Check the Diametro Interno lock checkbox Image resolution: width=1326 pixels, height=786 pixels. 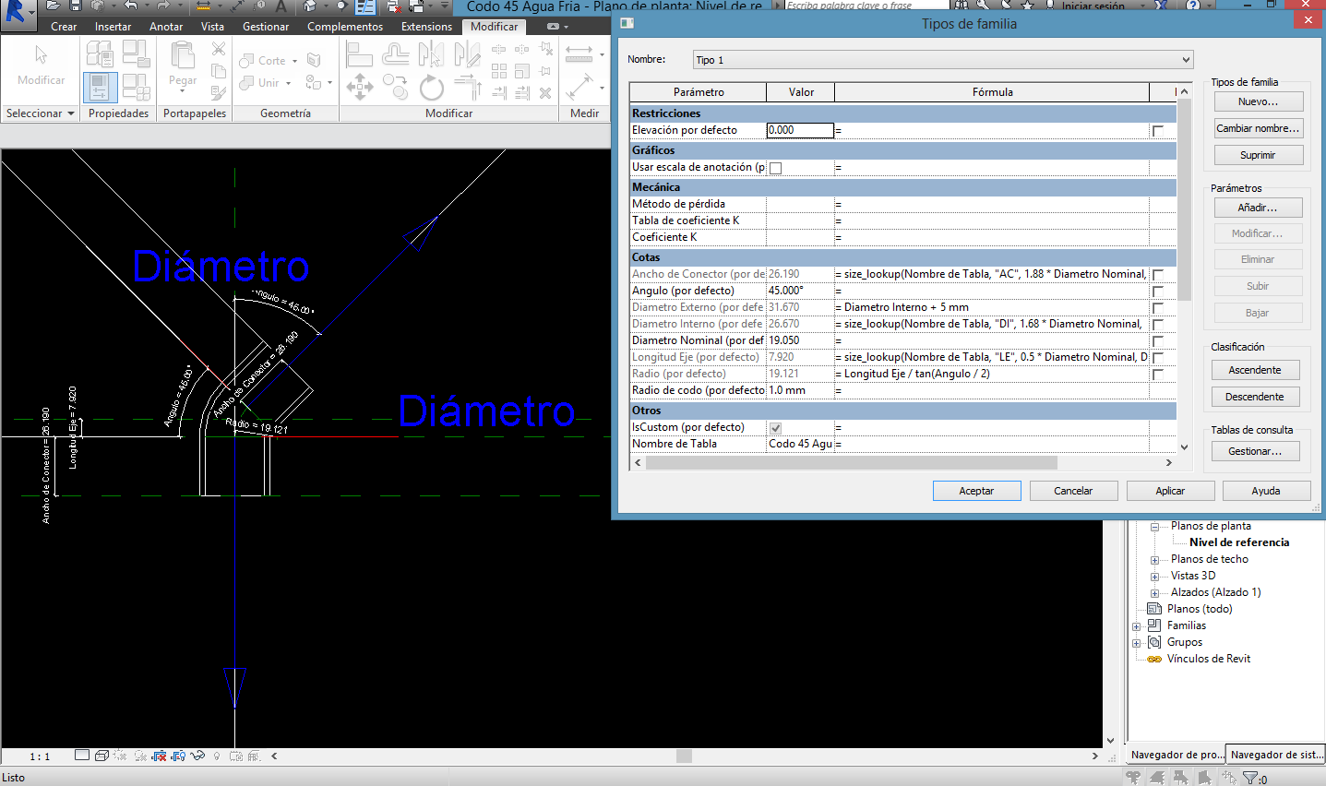[1157, 325]
